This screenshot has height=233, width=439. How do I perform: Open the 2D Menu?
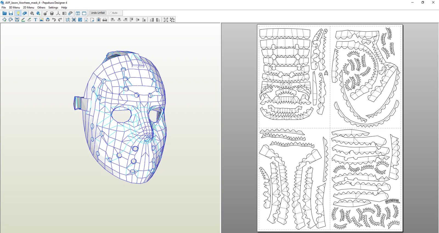pyautogui.click(x=29, y=8)
